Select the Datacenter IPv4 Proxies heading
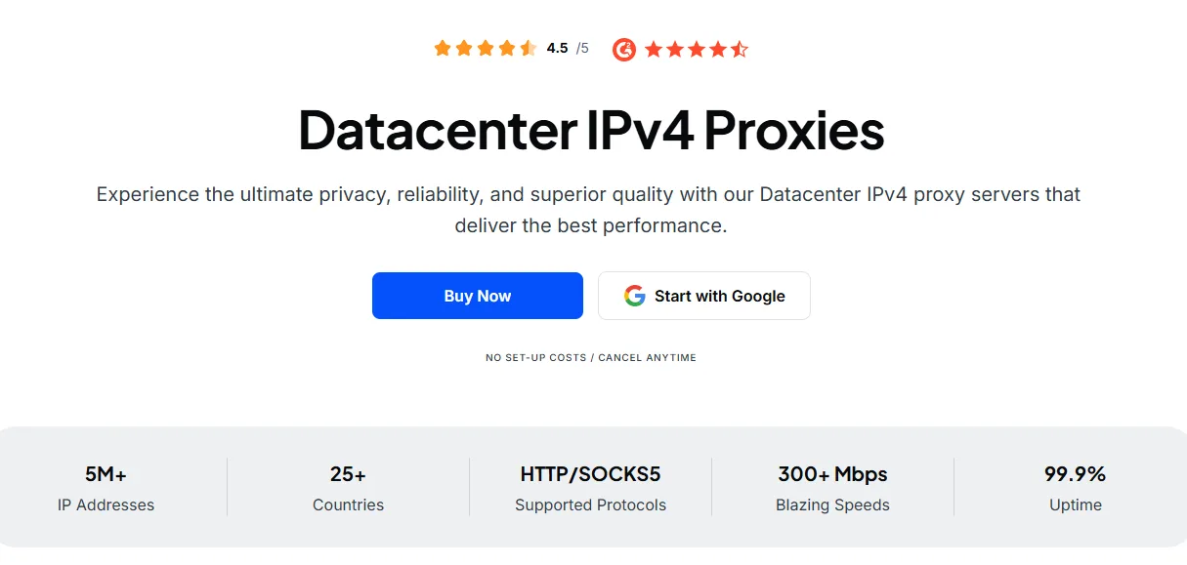1187x565 pixels. point(591,130)
